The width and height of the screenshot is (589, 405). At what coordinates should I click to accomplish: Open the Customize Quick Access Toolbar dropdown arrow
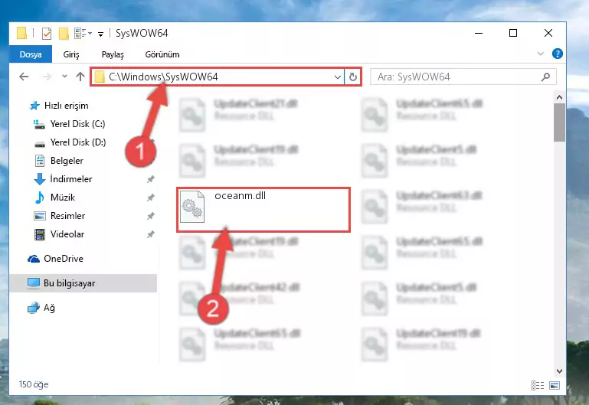(100, 34)
